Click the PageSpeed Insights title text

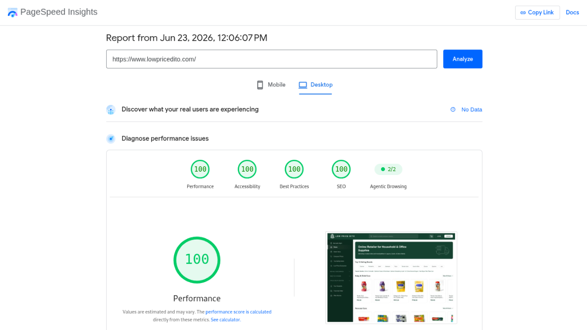point(59,12)
